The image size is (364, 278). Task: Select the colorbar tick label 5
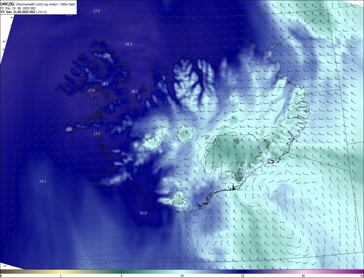(x=121, y=276)
